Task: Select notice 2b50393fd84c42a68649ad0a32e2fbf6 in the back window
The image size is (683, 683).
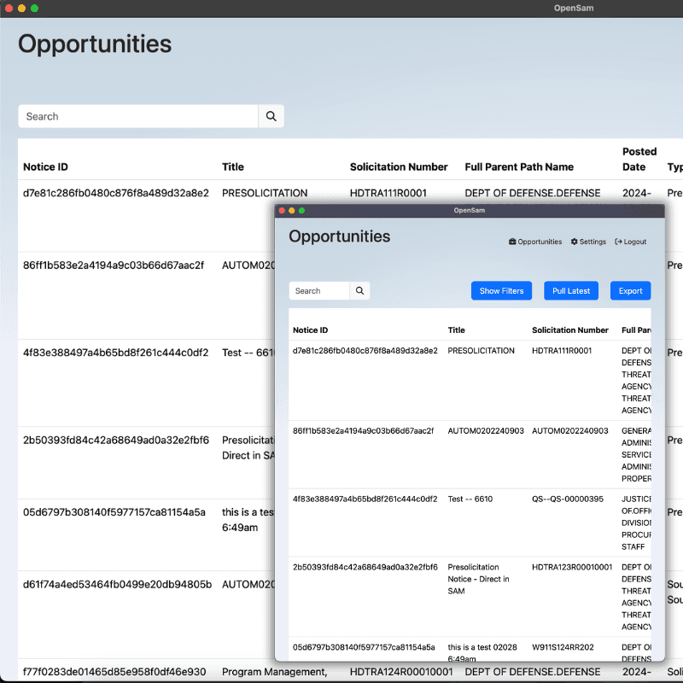Action: 116,440
